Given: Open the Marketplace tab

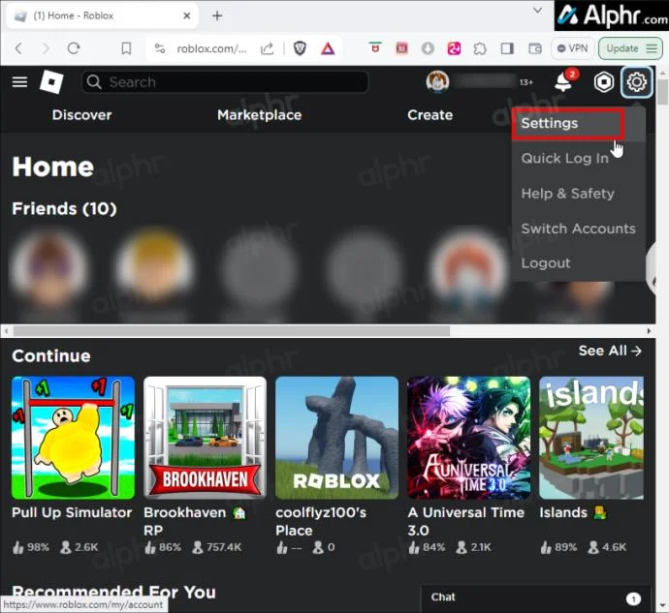Looking at the screenshot, I should [x=260, y=115].
